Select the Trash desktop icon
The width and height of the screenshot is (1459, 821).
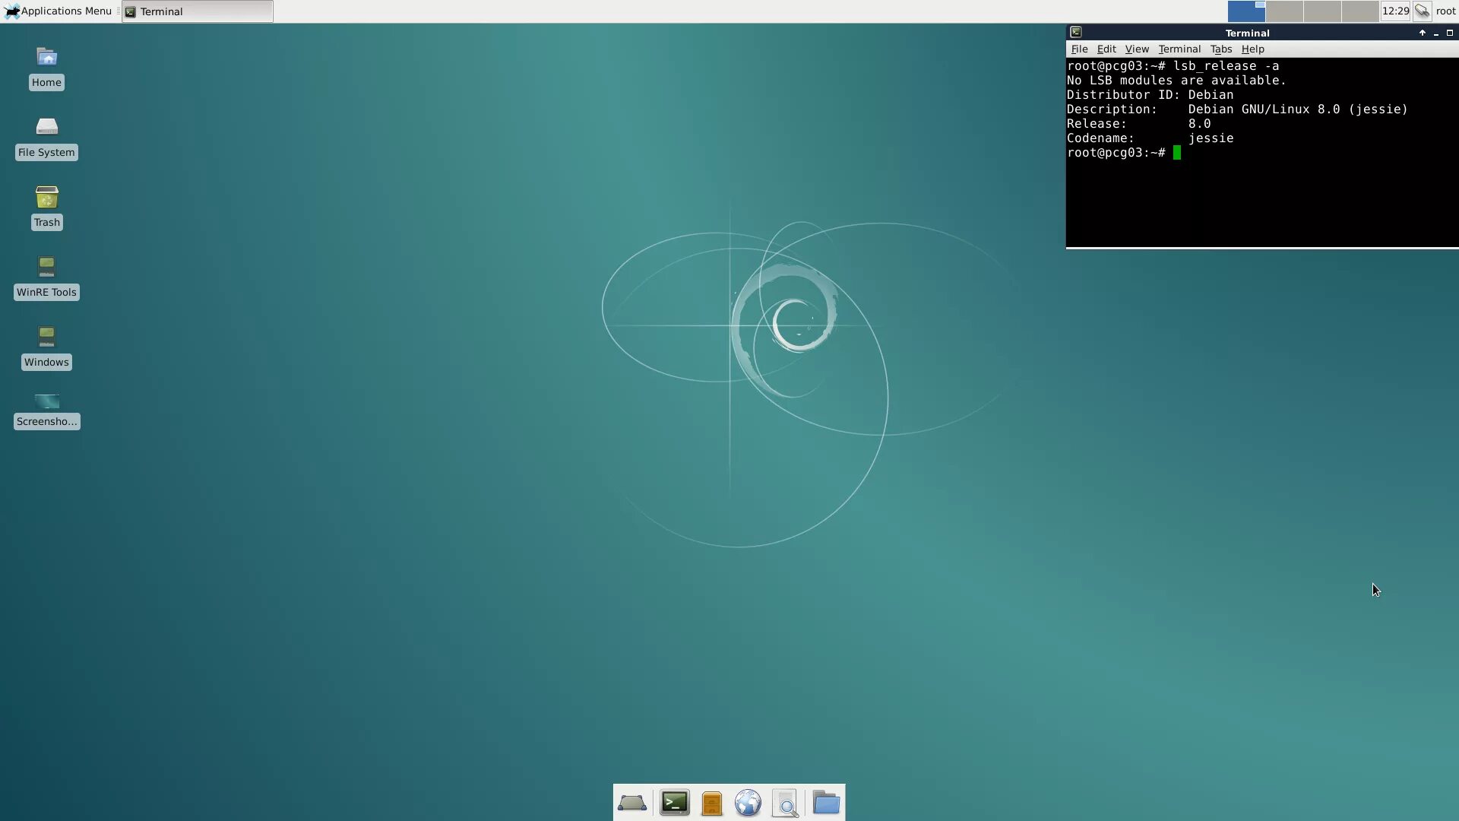[x=46, y=207]
